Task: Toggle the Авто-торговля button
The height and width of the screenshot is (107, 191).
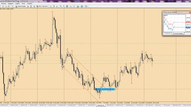Action: [42, 6]
